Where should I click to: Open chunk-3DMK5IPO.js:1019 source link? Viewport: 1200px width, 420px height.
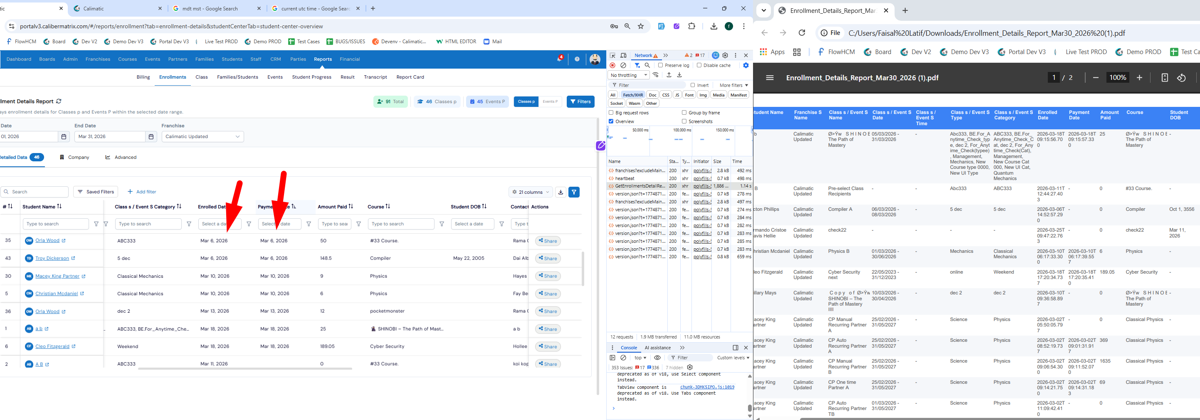click(x=707, y=388)
